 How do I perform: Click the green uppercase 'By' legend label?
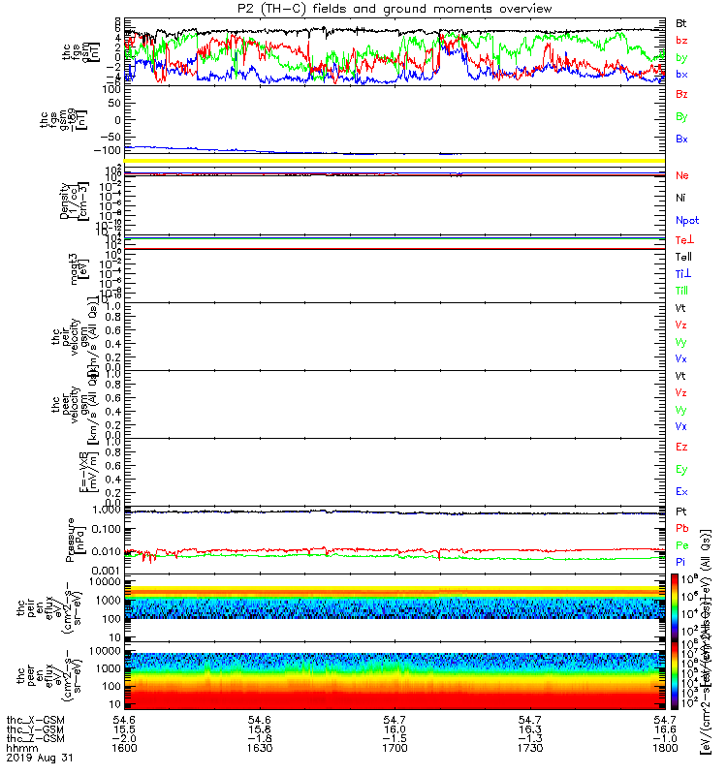[681, 117]
